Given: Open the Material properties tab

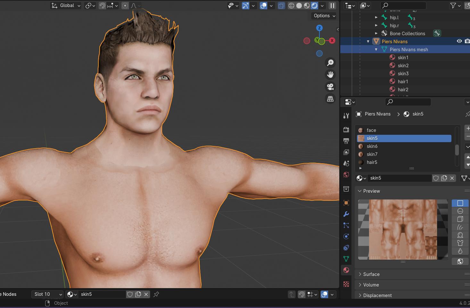Looking at the screenshot, I should pyautogui.click(x=346, y=270).
